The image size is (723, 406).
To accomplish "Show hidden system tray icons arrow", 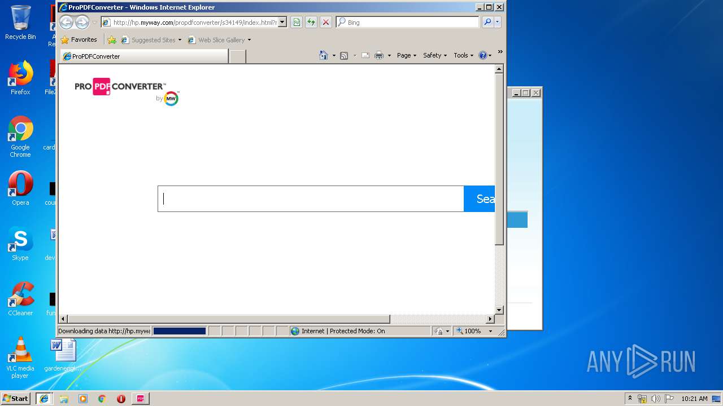I will coord(630,398).
